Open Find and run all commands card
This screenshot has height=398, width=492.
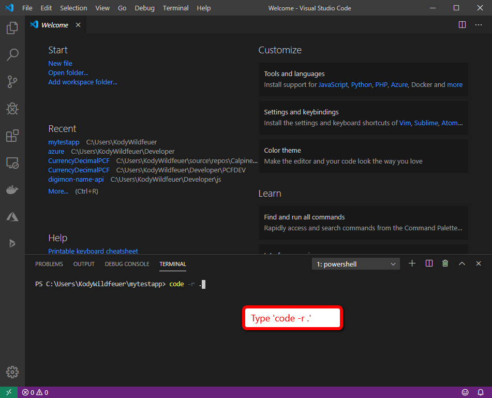tap(363, 223)
